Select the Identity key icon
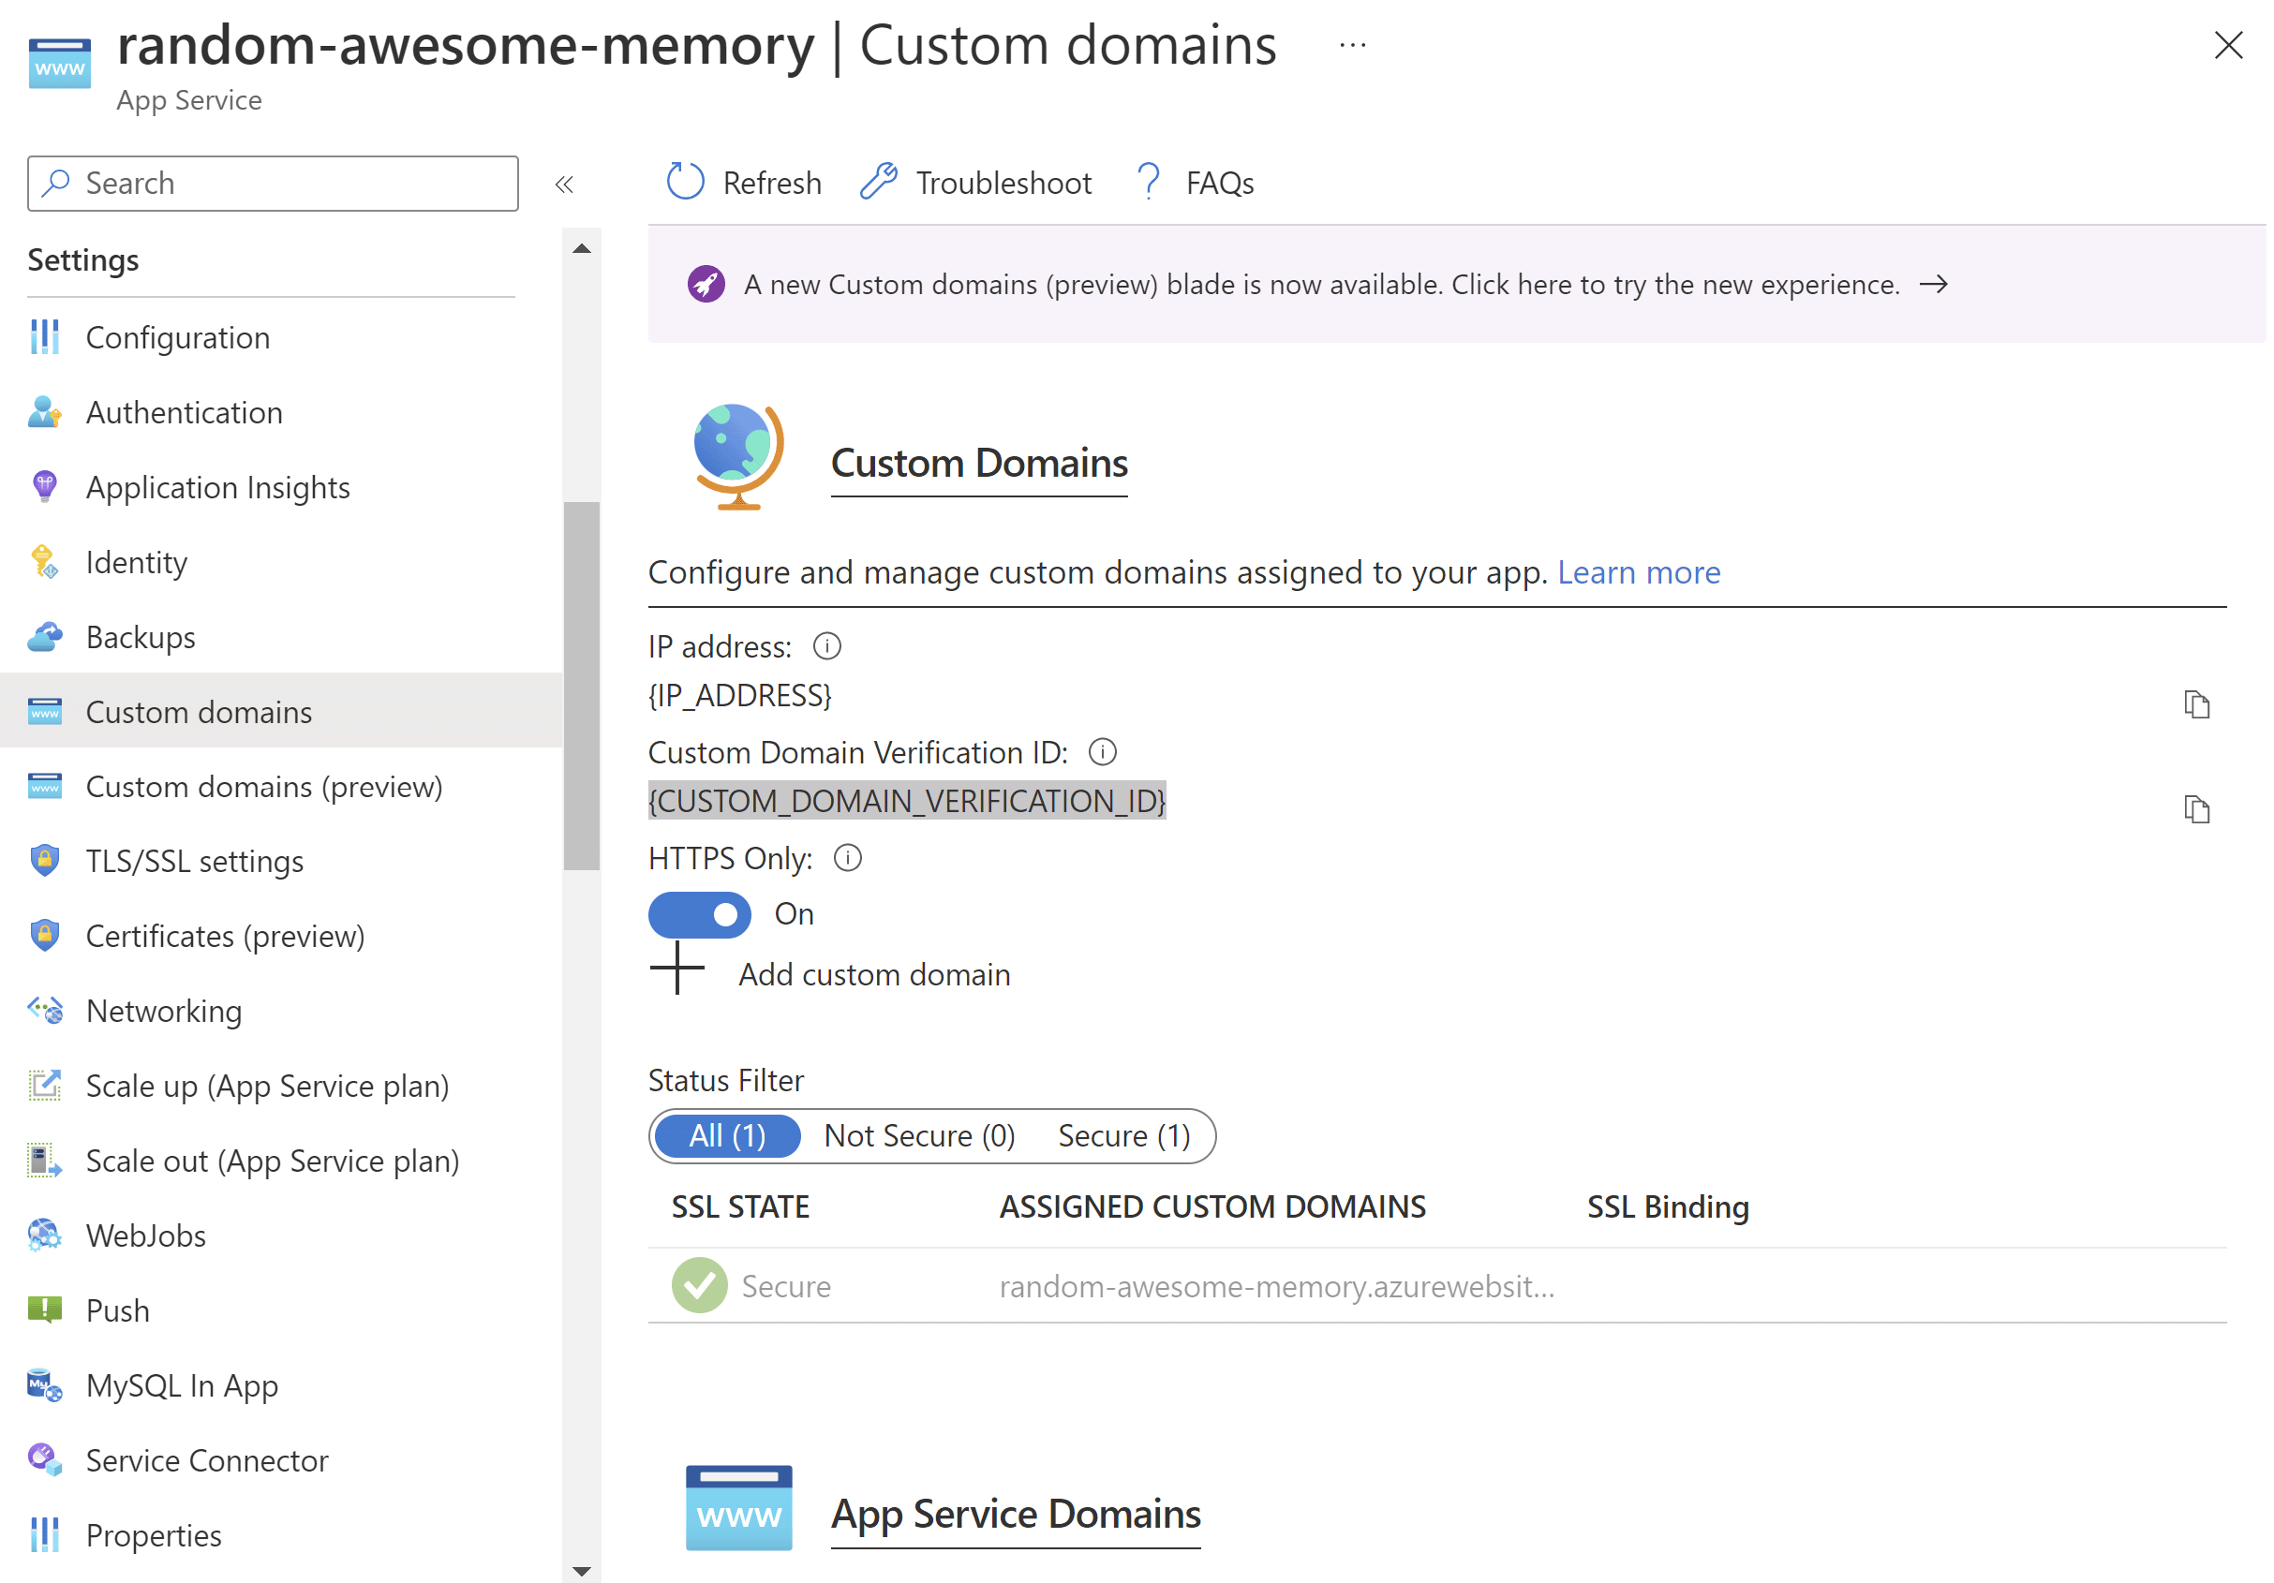This screenshot has width=2274, height=1583. coord(44,561)
